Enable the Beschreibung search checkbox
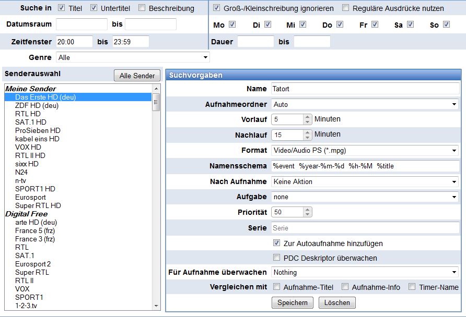The width and height of the screenshot is (466, 317). (142, 8)
